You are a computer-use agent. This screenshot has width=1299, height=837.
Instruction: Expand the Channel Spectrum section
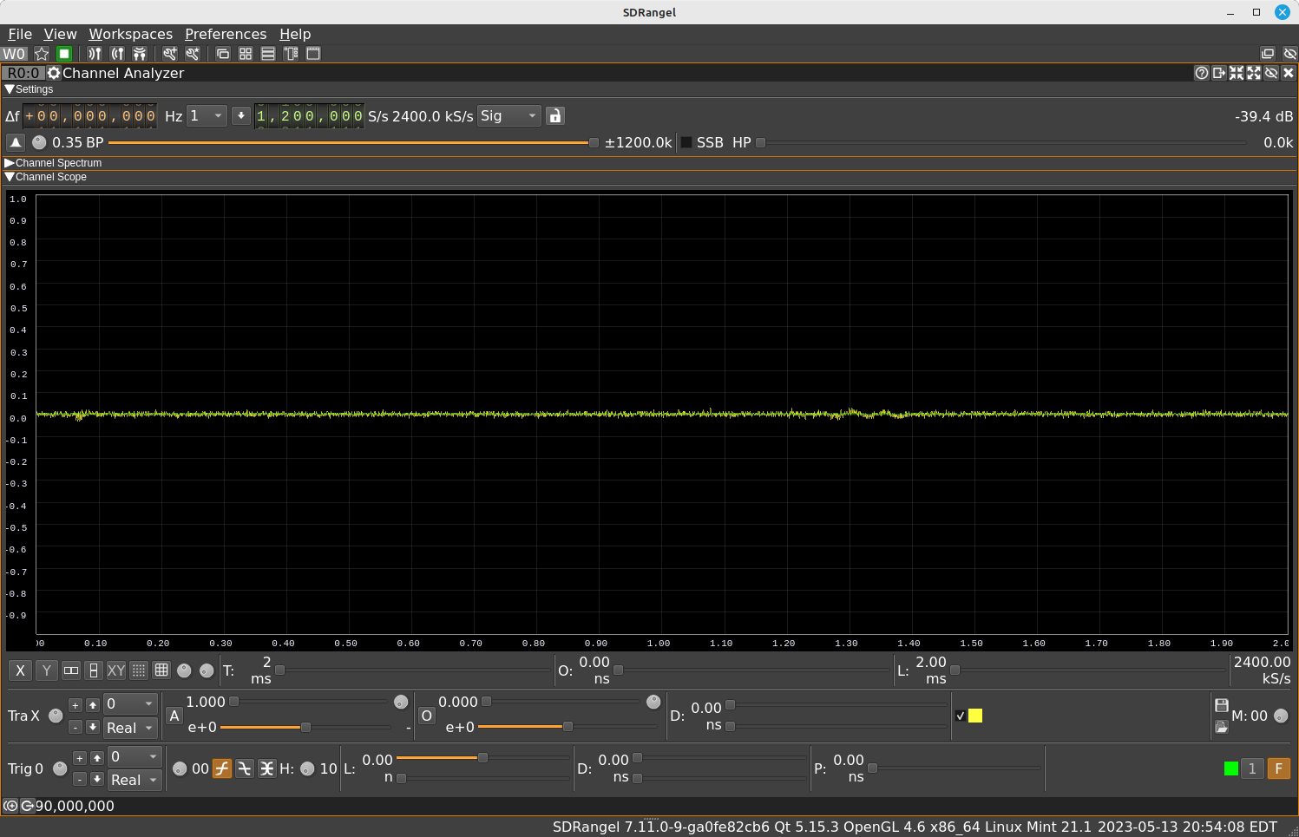click(x=10, y=163)
